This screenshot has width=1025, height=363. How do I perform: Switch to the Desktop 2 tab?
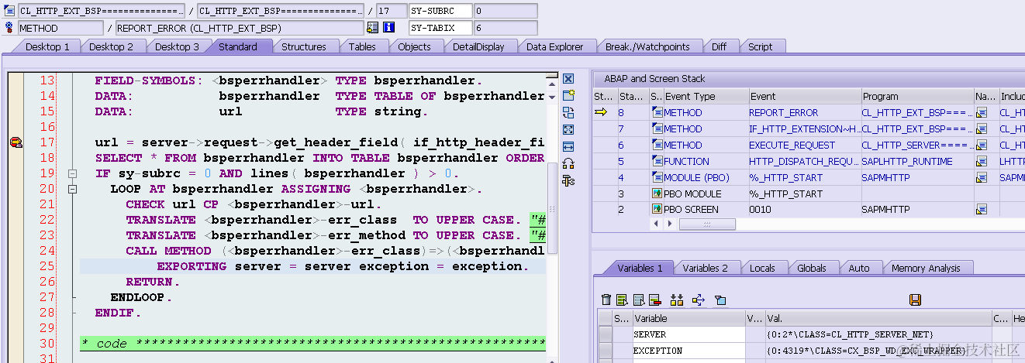[112, 46]
